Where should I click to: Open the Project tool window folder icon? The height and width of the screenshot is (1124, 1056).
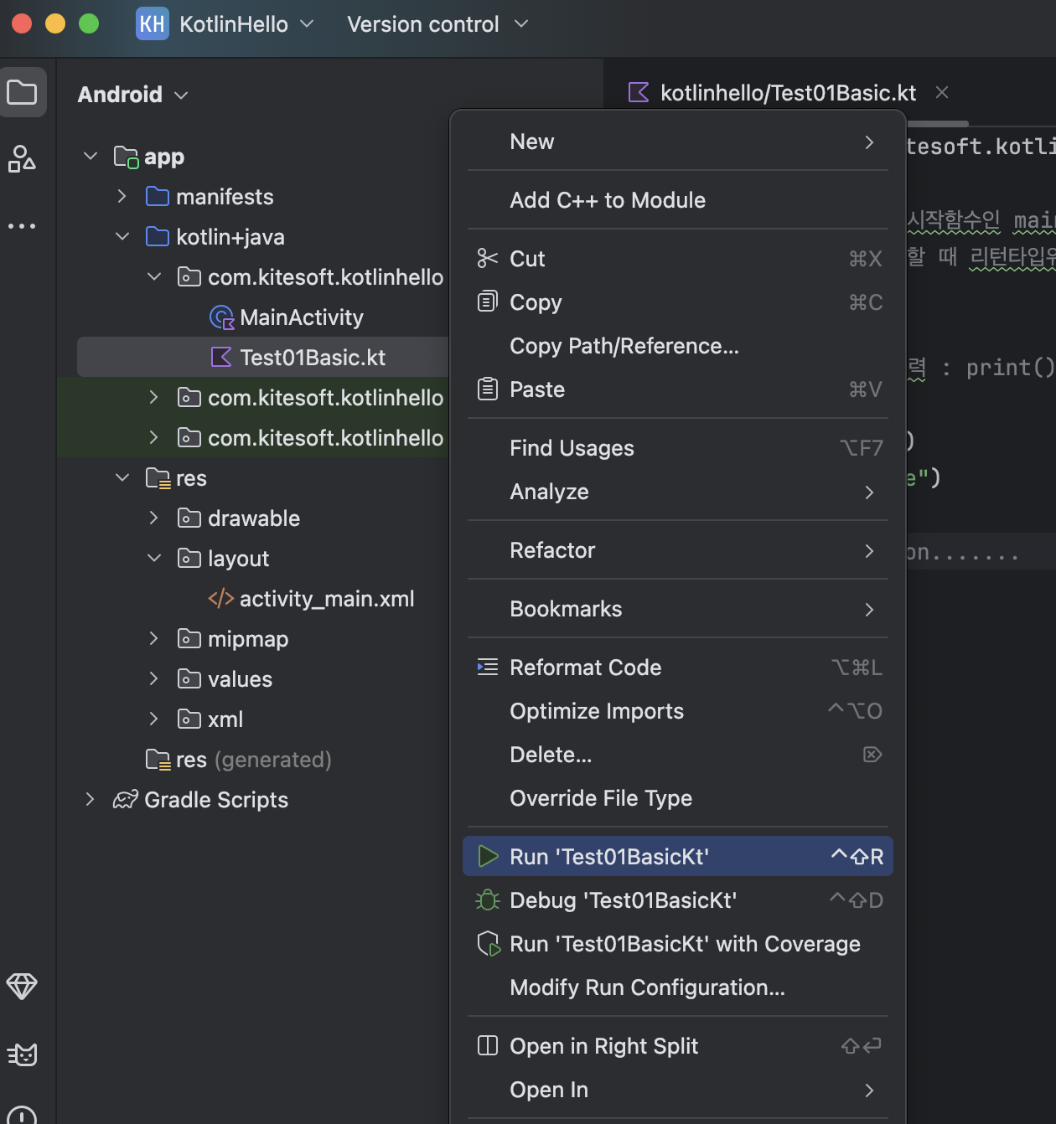pos(23,92)
